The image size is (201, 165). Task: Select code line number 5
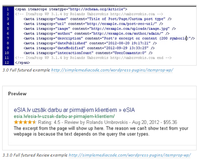(8, 29)
